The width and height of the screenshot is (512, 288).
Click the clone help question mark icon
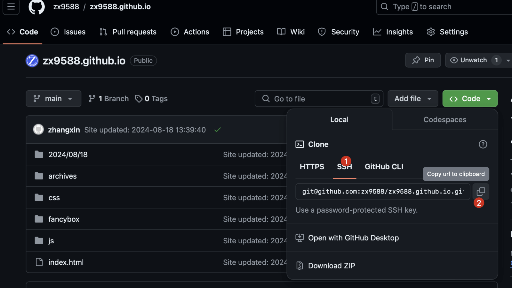483,144
